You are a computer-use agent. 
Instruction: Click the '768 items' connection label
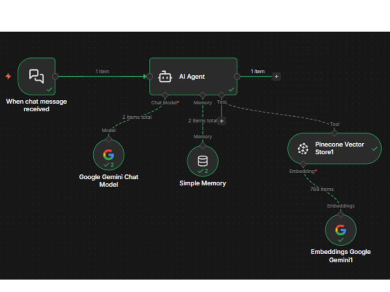322,189
